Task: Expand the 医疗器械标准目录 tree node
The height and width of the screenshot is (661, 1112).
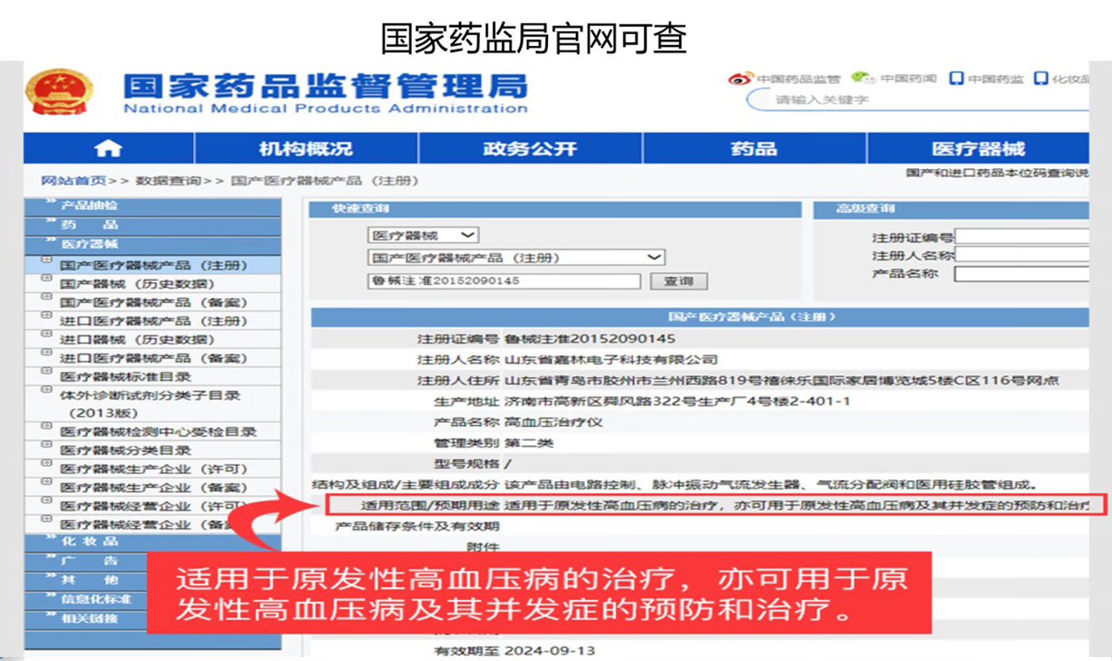Action: click(45, 372)
